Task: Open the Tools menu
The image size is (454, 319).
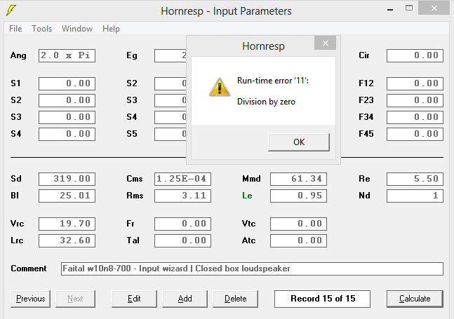Action: point(41,29)
